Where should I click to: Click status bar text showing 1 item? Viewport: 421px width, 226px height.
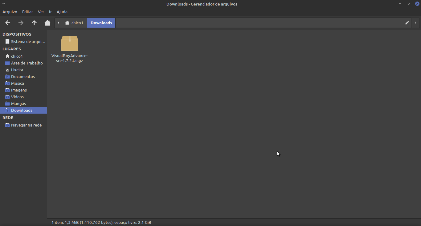(x=101, y=222)
